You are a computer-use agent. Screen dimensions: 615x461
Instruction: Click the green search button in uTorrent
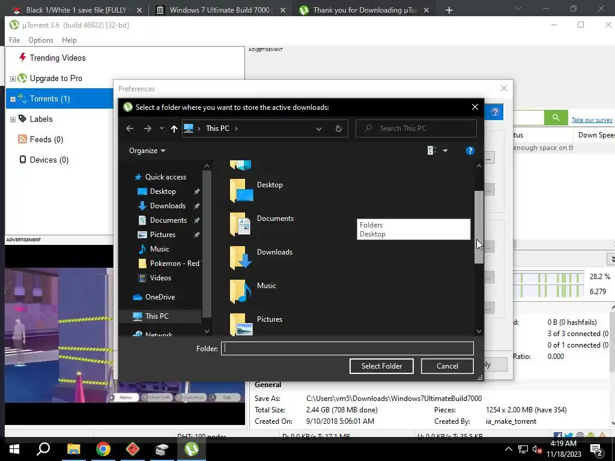[x=556, y=118]
